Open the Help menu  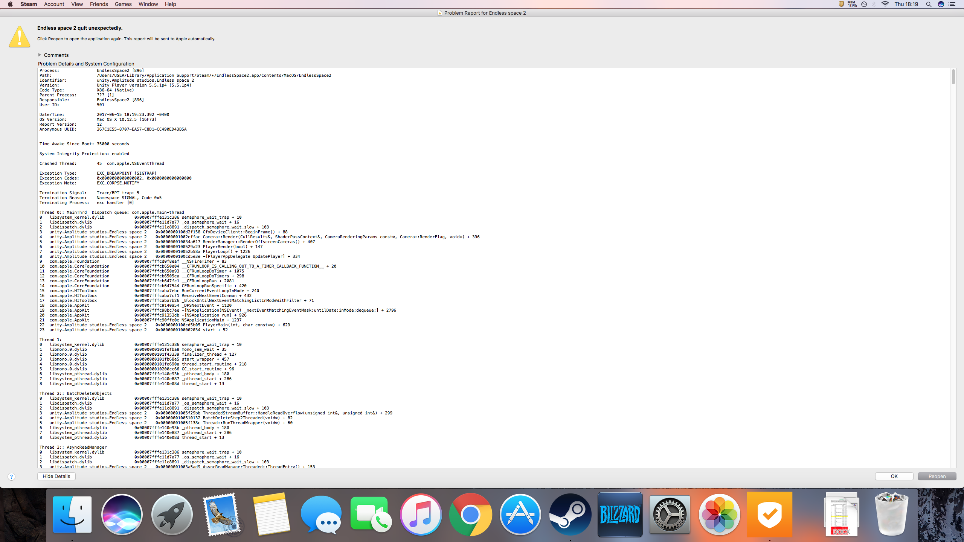171,4
